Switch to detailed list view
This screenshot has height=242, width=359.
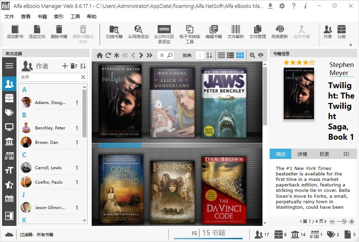[x=230, y=55]
